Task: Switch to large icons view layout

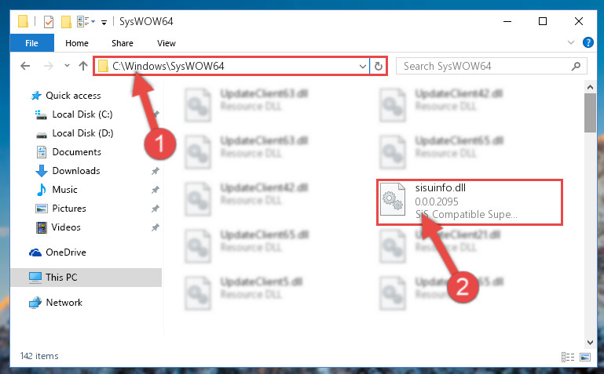Action: point(584,357)
